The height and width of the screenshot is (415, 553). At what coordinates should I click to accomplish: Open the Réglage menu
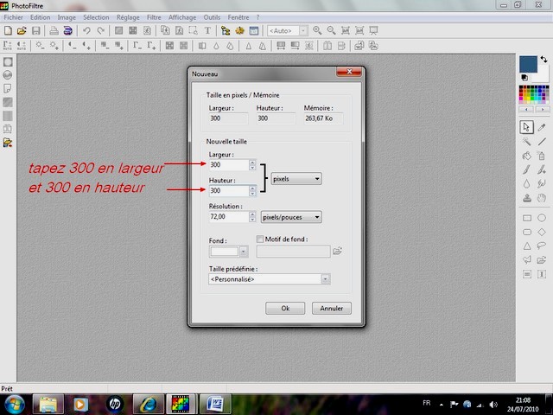point(128,17)
